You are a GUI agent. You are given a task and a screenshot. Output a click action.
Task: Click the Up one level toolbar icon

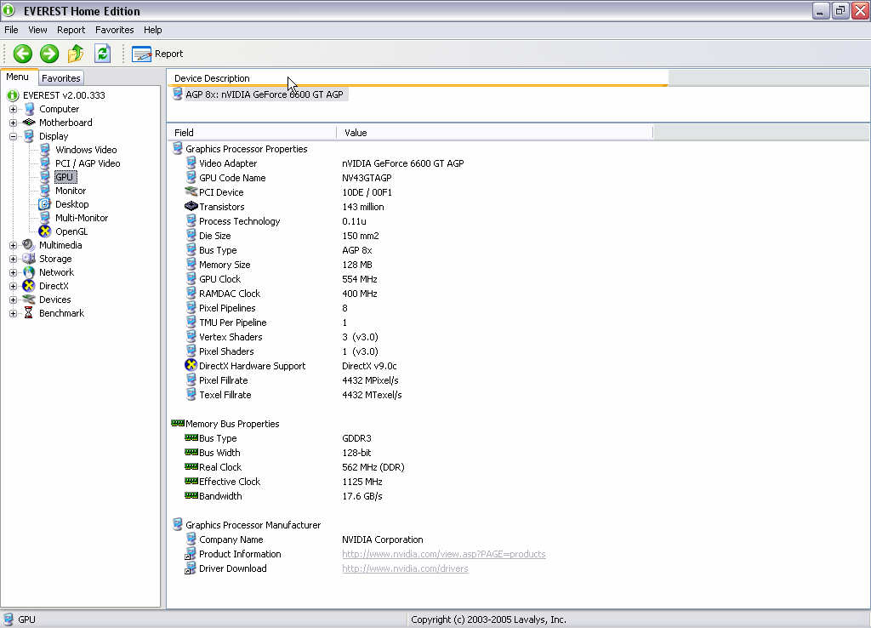coord(76,54)
